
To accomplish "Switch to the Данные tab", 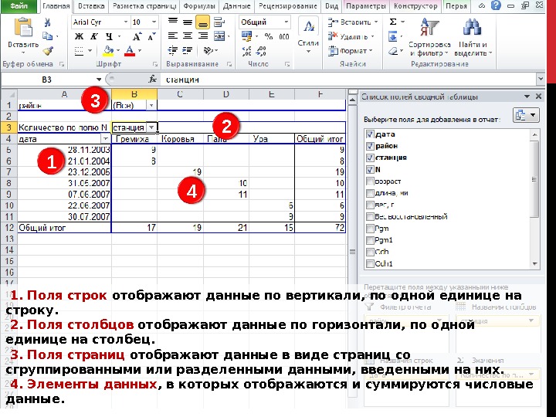I will (x=236, y=6).
